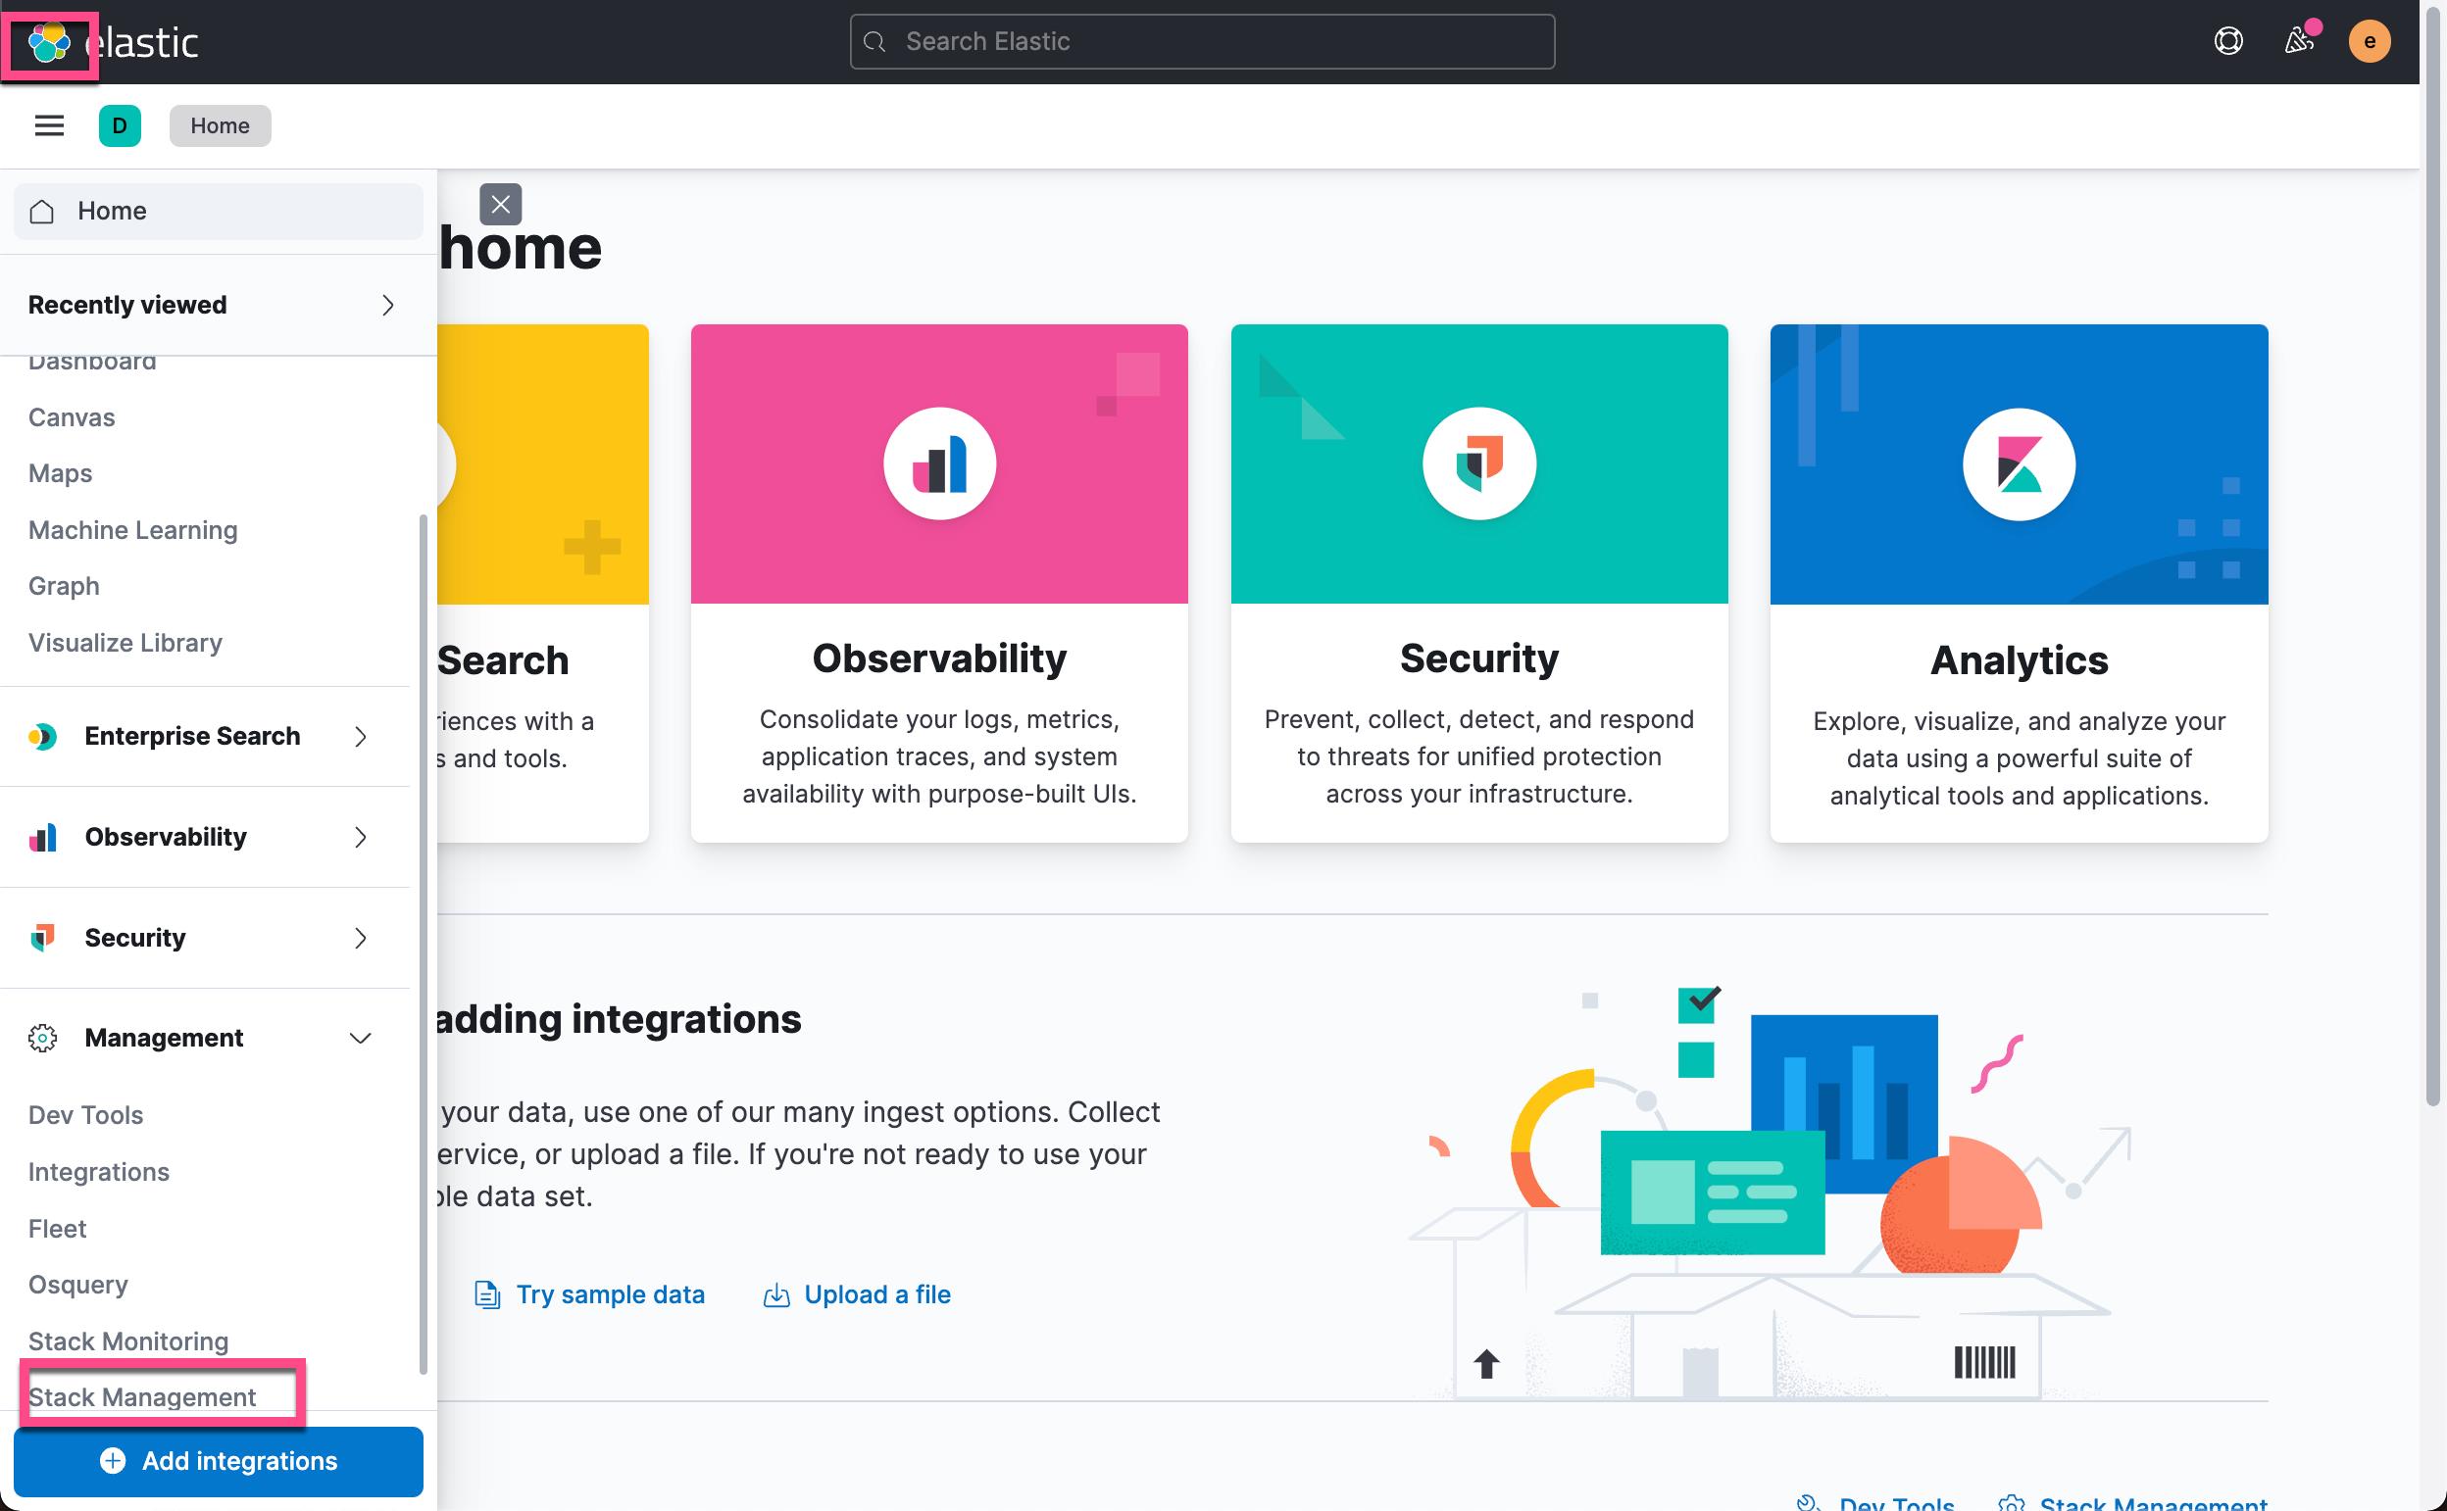
Task: Click the Try sample data link
Action: [610, 1294]
